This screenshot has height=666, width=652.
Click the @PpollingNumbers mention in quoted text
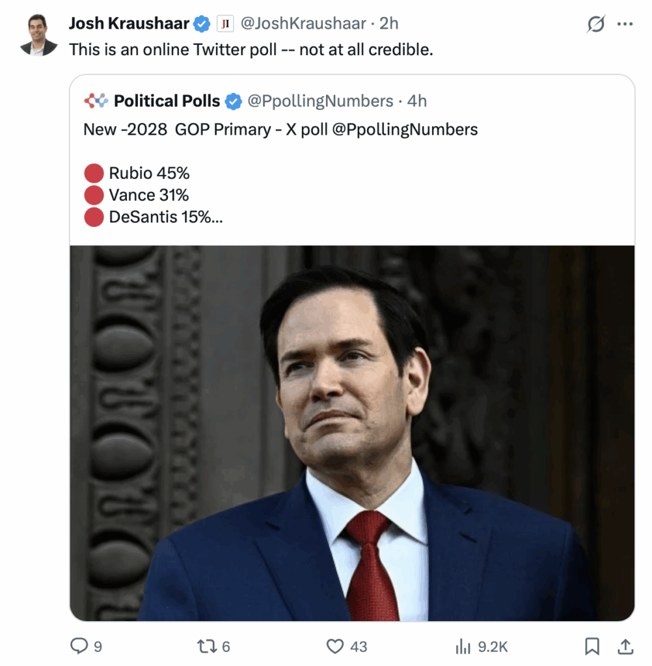(x=405, y=129)
